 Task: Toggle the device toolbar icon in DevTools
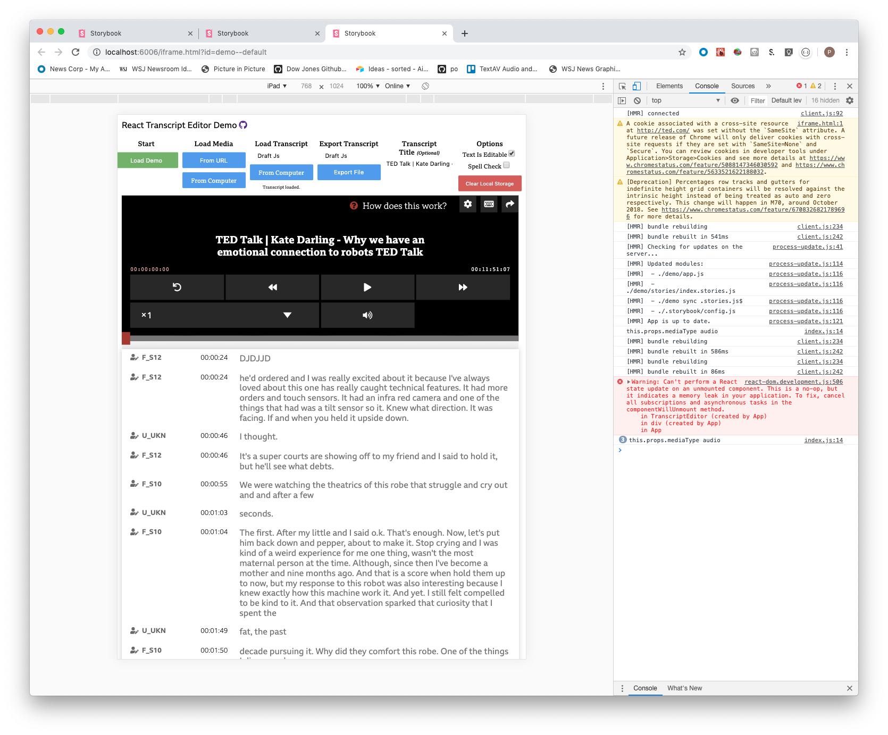point(636,86)
